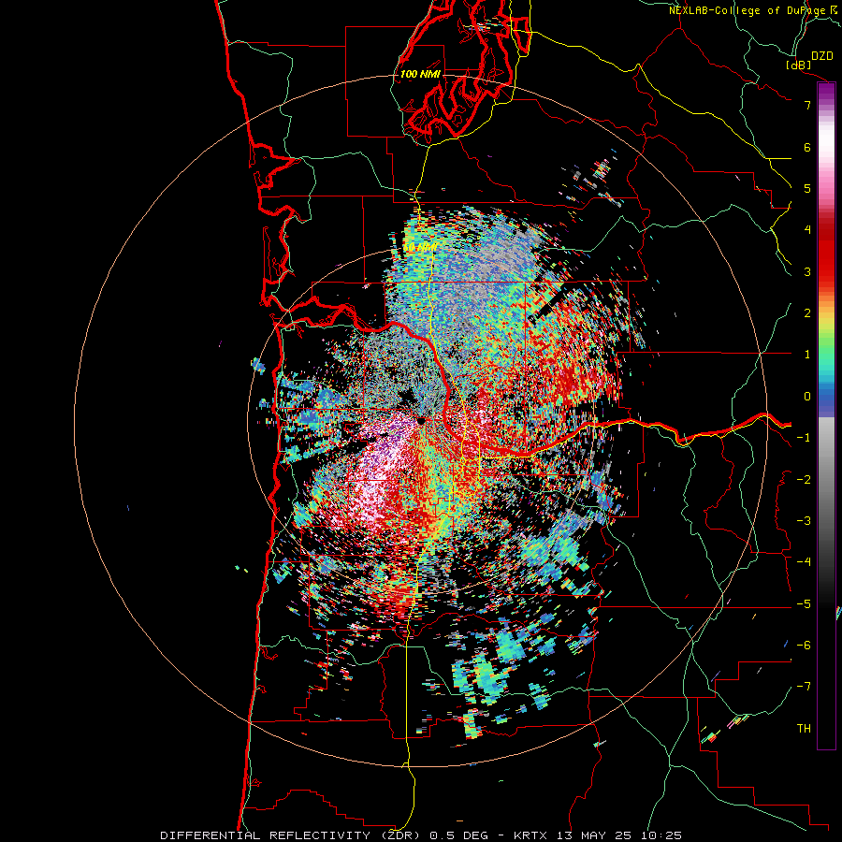Click the TH threshold label on scale

coord(804,729)
